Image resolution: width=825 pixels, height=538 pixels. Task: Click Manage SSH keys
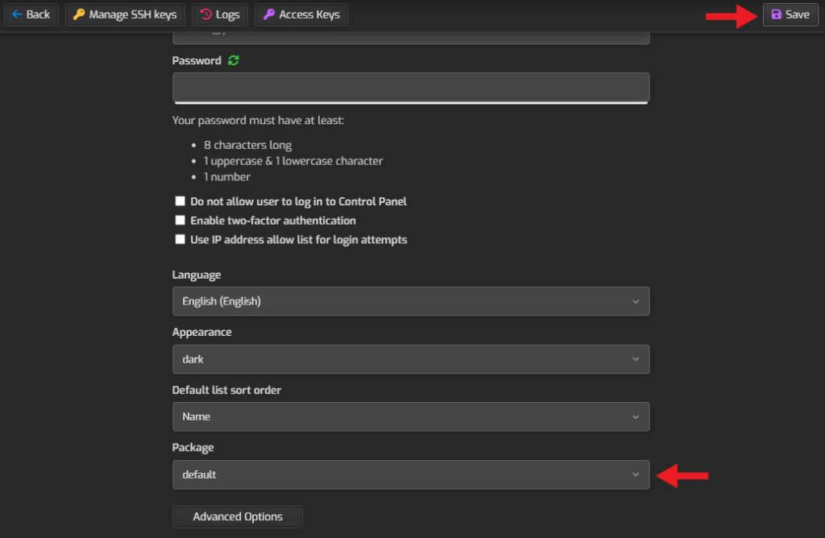125,14
